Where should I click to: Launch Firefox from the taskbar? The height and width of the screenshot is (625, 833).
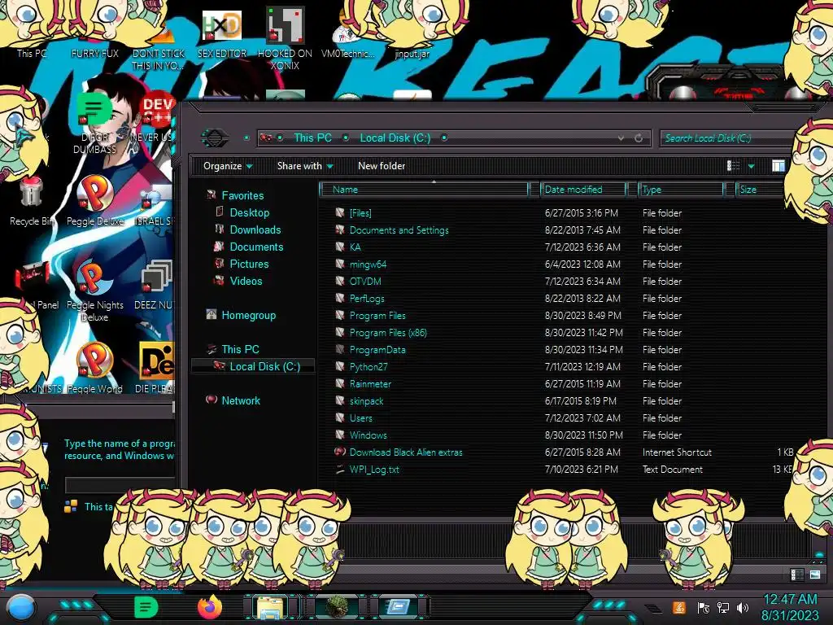point(210,607)
